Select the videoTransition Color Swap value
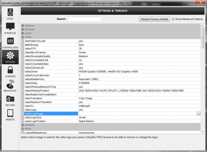The image size is (207, 152). 85,98
